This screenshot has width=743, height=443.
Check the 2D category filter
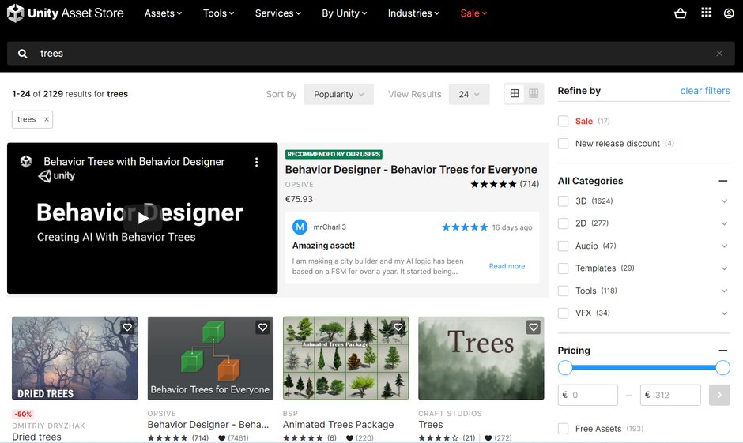click(x=563, y=223)
